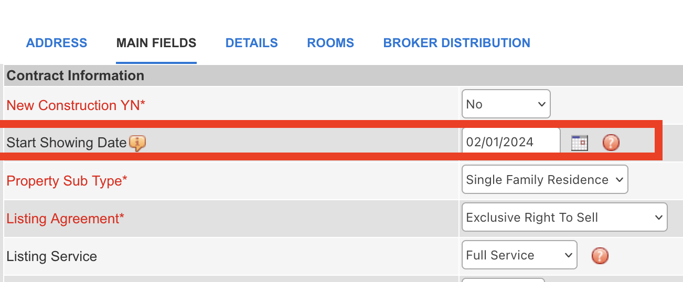Expand the Listing Service Full Service dropdown
The height and width of the screenshot is (282, 683).
click(519, 255)
